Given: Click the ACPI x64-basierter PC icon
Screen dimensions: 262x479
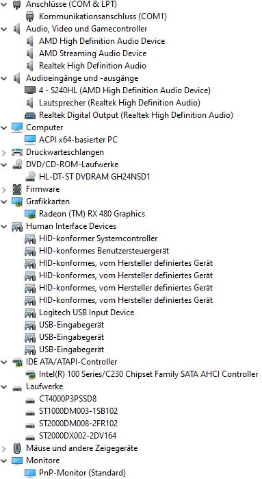Looking at the screenshot, I should [x=30, y=140].
